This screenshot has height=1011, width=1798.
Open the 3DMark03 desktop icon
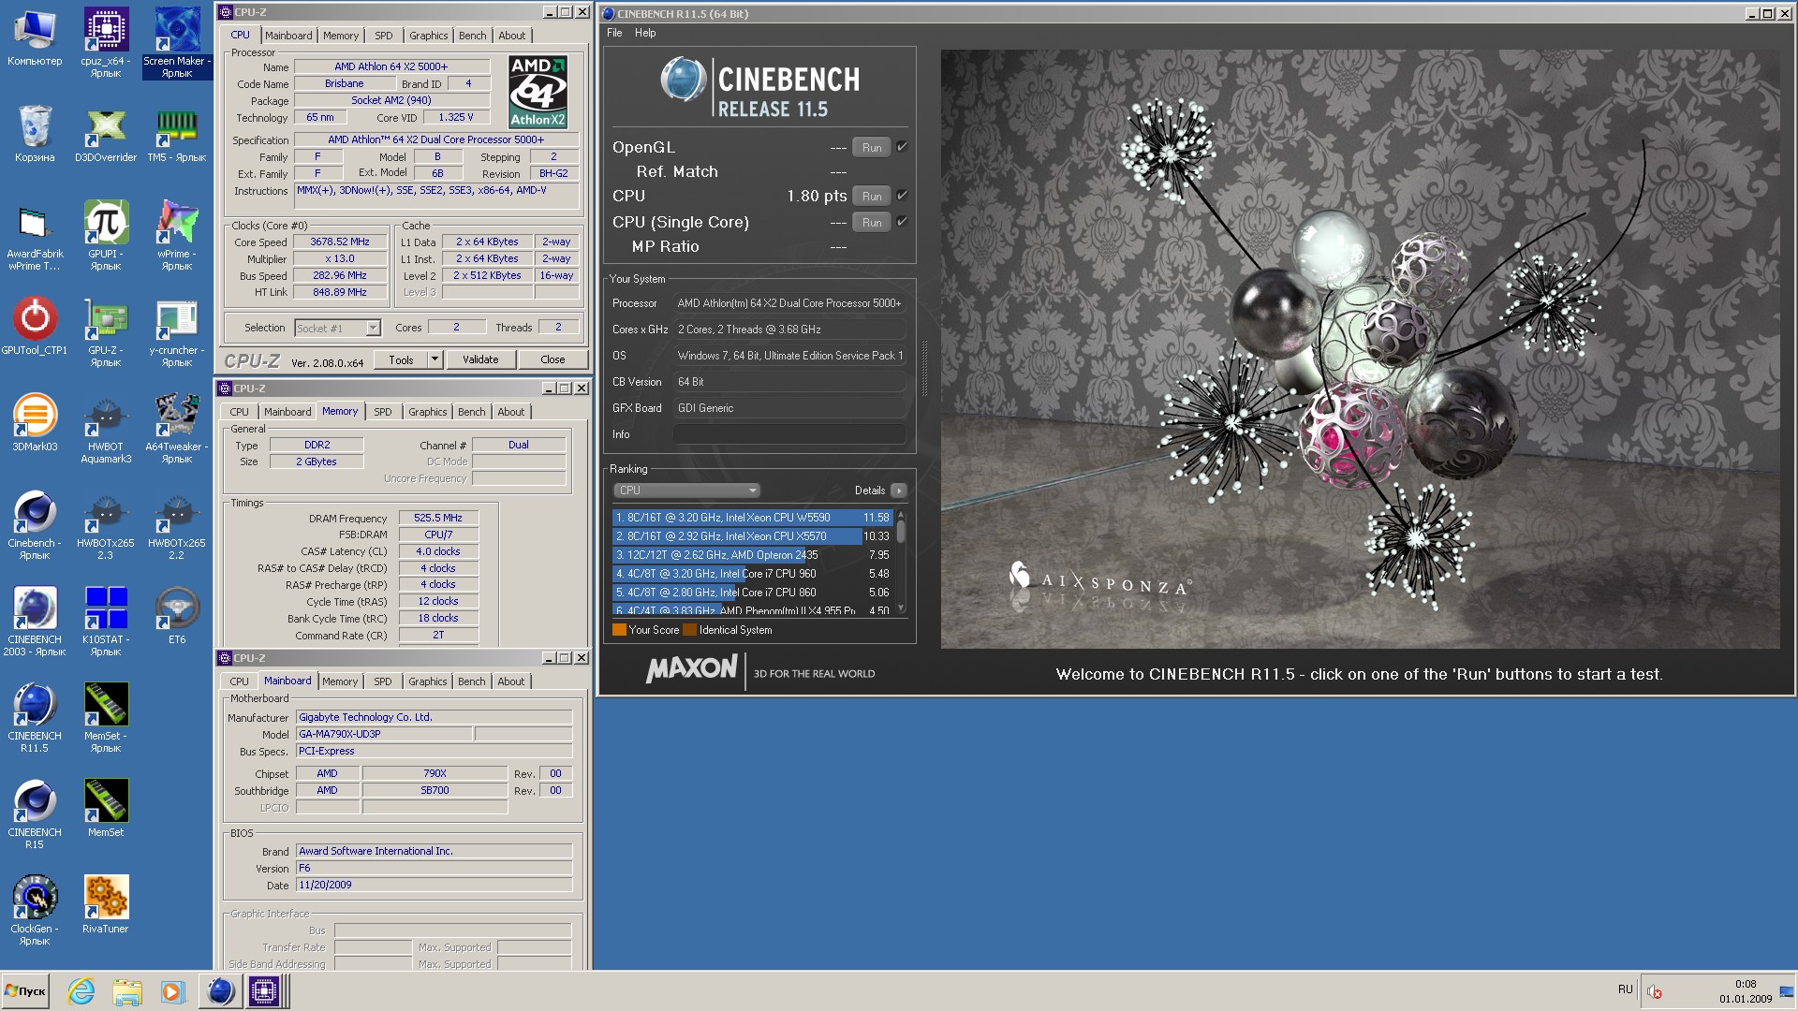pos(35,423)
